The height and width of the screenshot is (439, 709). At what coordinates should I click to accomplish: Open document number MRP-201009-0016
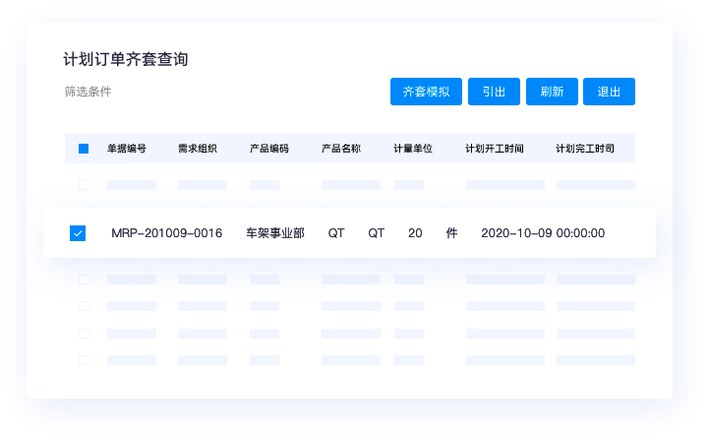[166, 233]
